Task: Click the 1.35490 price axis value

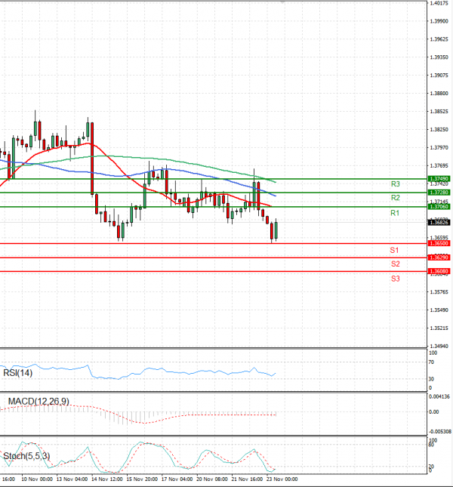Action: click(439, 310)
